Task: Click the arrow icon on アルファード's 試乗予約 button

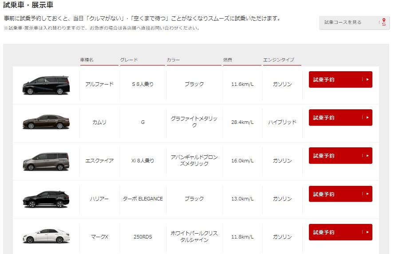Action: point(367,79)
